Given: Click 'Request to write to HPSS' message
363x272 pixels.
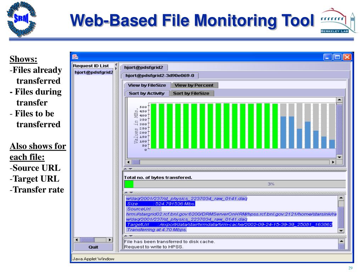Looking at the screenshot, I should (x=154, y=247).
